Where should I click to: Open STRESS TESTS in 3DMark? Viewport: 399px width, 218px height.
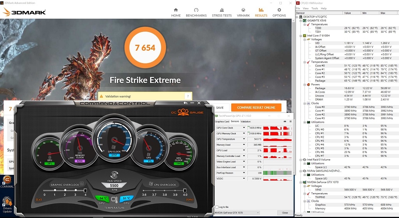[222, 12]
